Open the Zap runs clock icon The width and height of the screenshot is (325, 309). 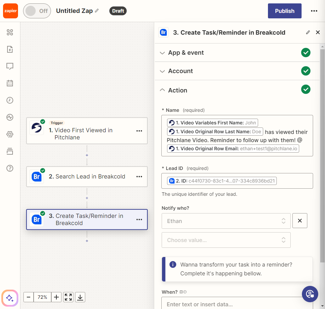coord(10,100)
